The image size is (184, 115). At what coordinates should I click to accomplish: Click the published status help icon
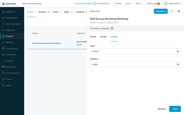112,28
